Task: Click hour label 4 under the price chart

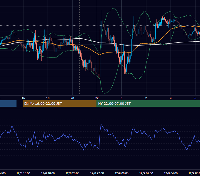Action: [x=171, y=98]
